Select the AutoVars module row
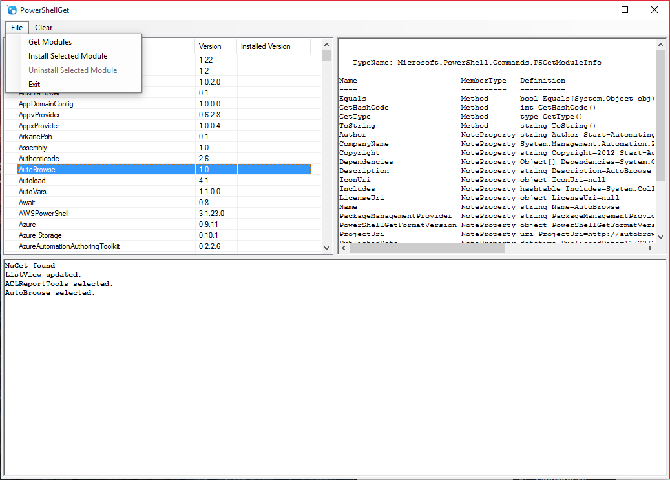Viewport: 670px width, 480px height. (164, 192)
